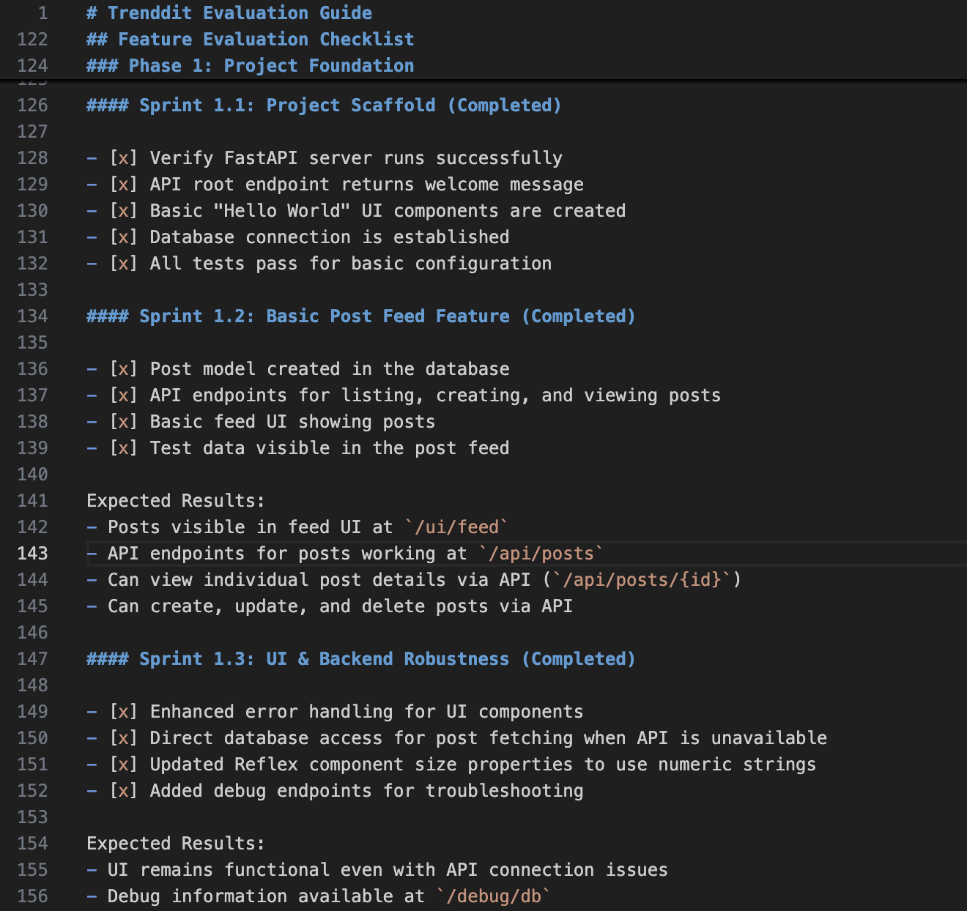The width and height of the screenshot is (967, 911).
Task: Click the checkbox mark for Verify FastAPI server
Action: (x=123, y=158)
